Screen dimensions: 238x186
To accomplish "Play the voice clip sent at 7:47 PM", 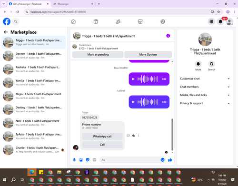I will click(x=133, y=102).
